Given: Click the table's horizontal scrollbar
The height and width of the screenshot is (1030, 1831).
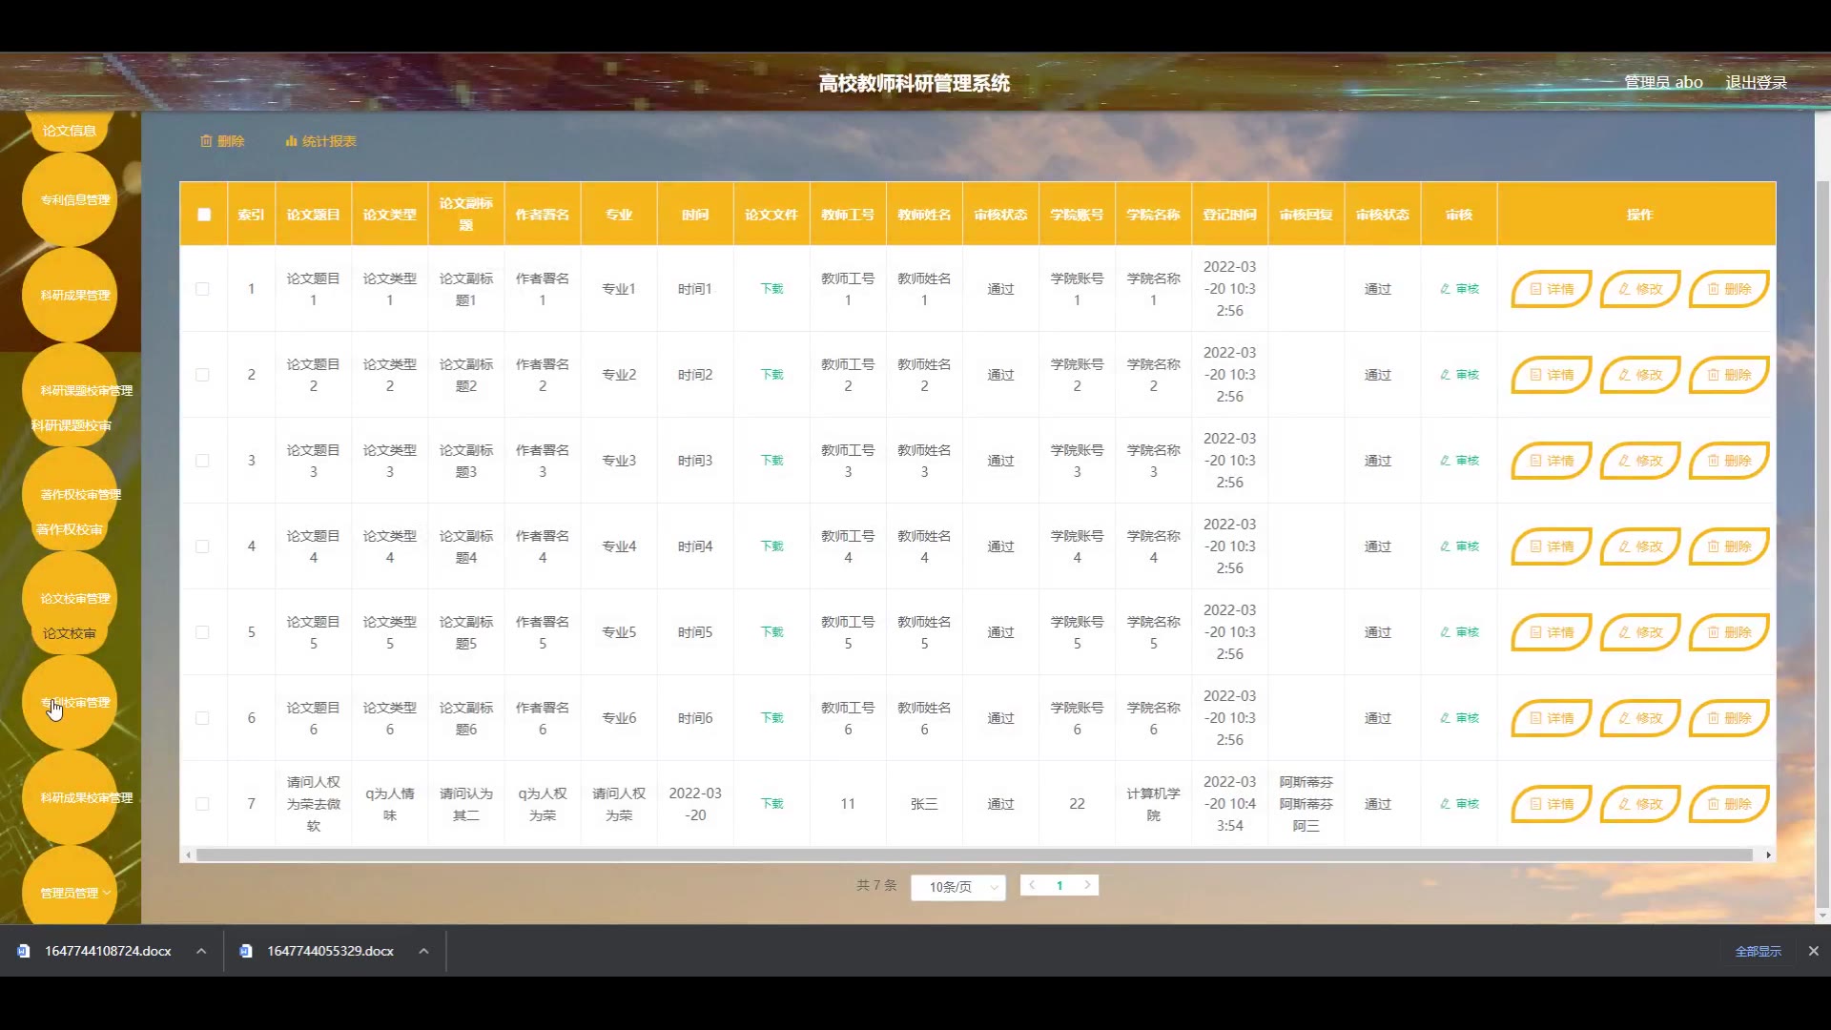Looking at the screenshot, I should [x=975, y=855].
